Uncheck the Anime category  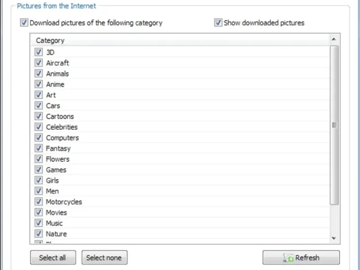tap(38, 84)
